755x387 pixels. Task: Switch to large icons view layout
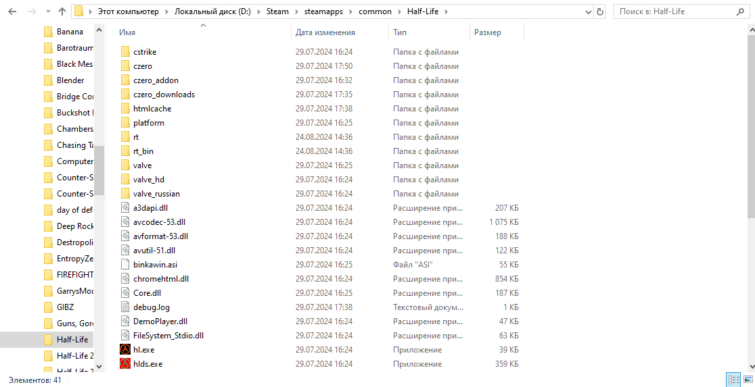tap(748, 380)
